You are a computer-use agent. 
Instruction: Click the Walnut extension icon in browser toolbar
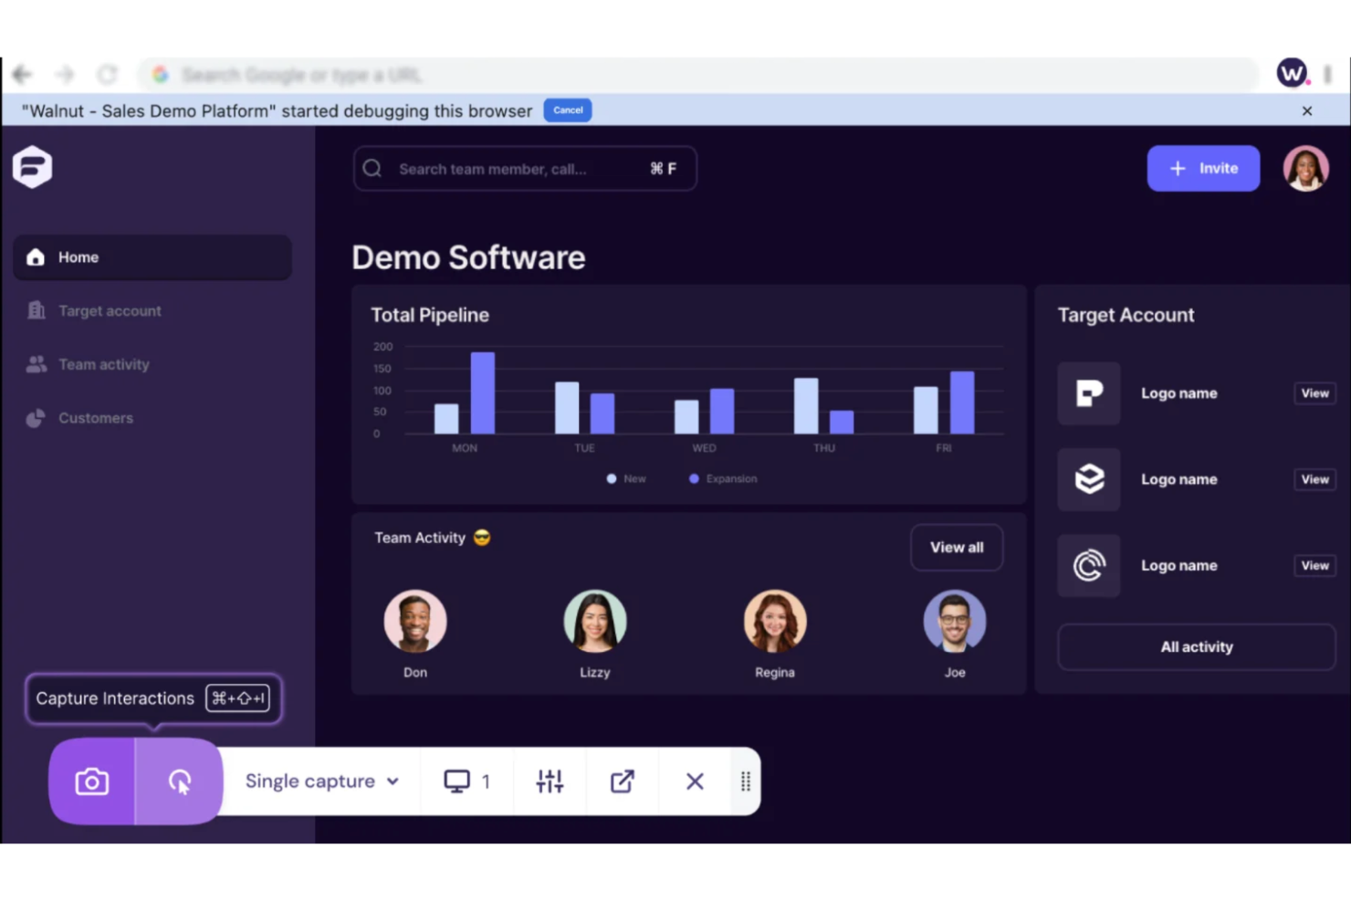pyautogui.click(x=1292, y=72)
